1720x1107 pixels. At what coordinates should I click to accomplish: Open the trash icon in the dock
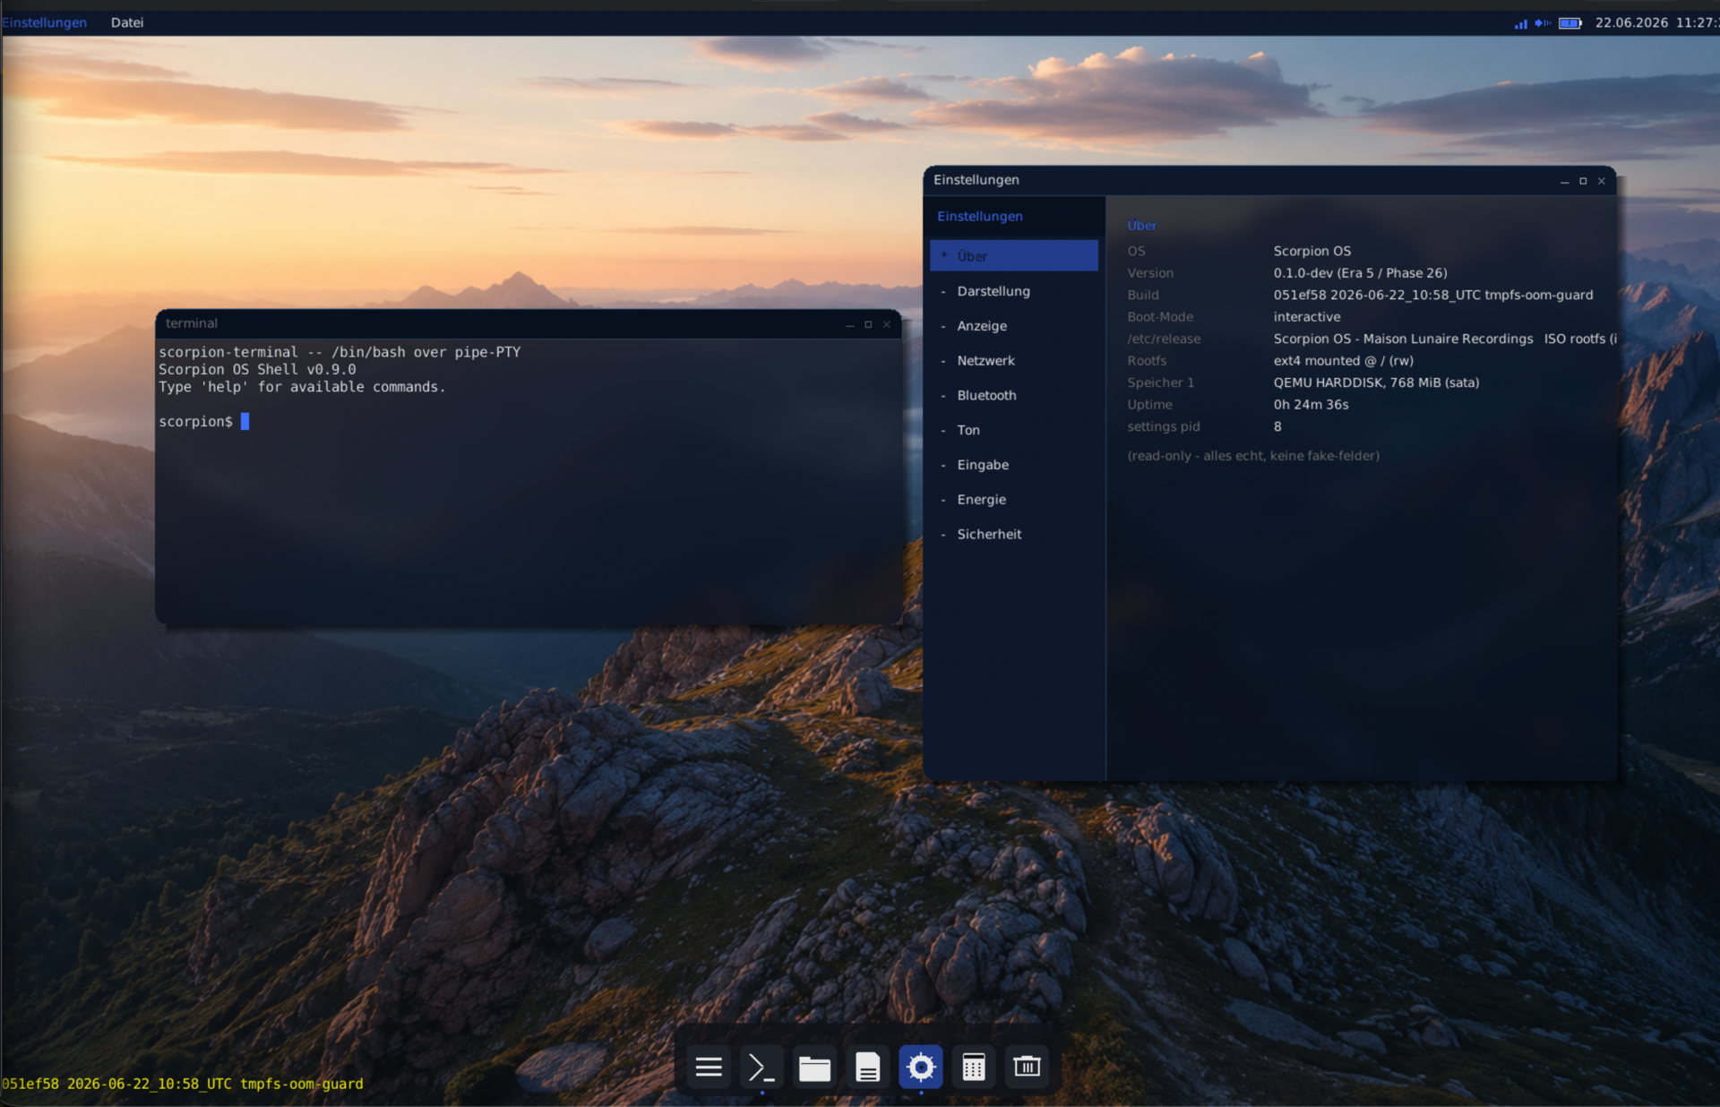1027,1067
